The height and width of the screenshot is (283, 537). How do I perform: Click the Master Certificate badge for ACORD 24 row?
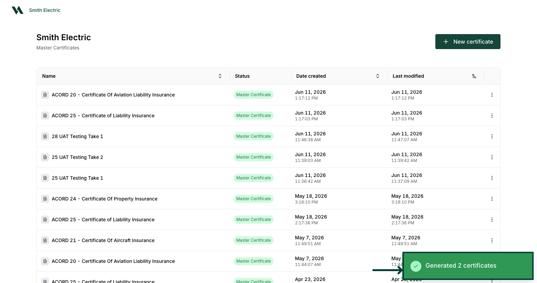click(x=253, y=199)
